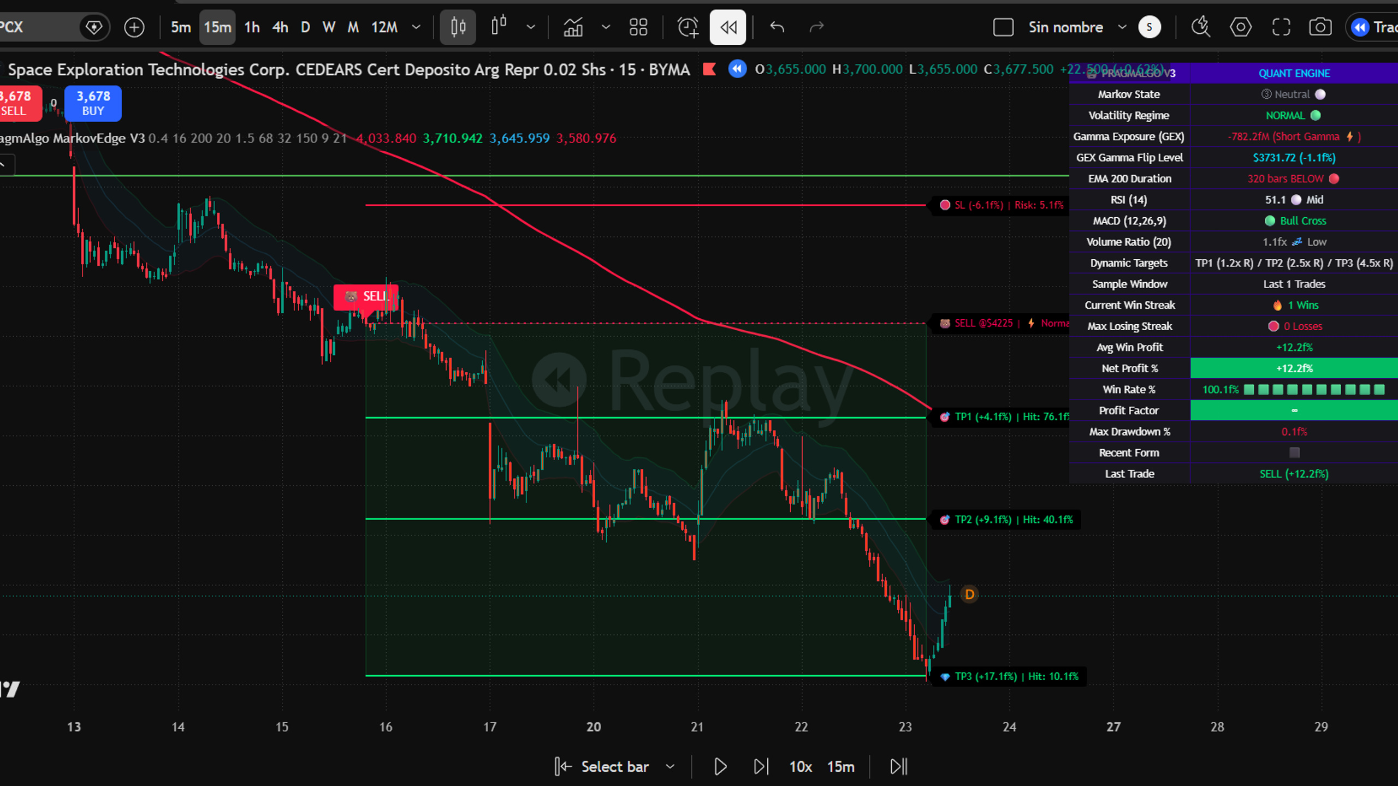Viewport: 1398px width, 786px height.
Task: Create an alert with the clock icon
Action: 688,27
